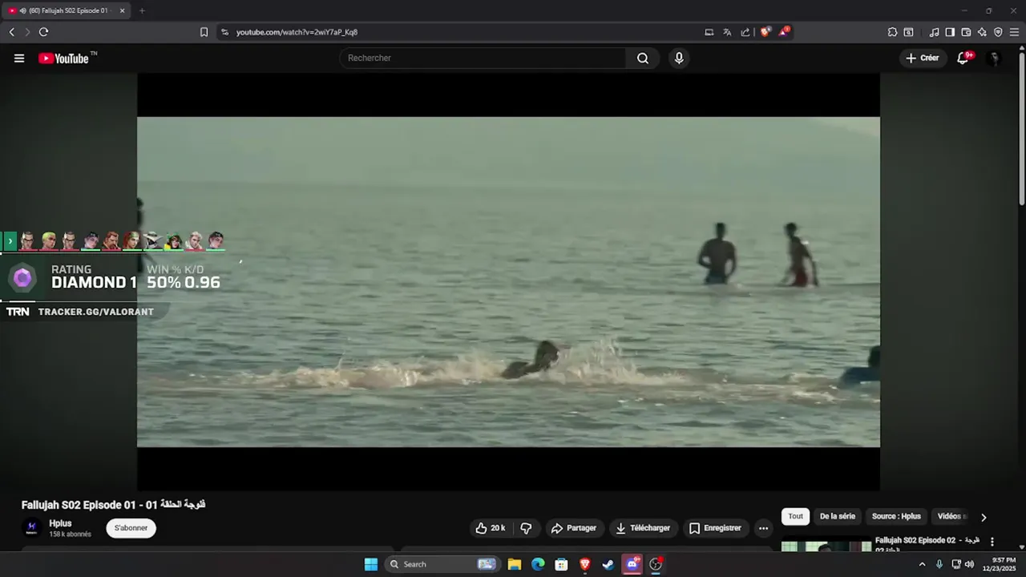This screenshot has height=577, width=1026.
Task: Subscribe with the S'abonner button
Action: click(131, 528)
